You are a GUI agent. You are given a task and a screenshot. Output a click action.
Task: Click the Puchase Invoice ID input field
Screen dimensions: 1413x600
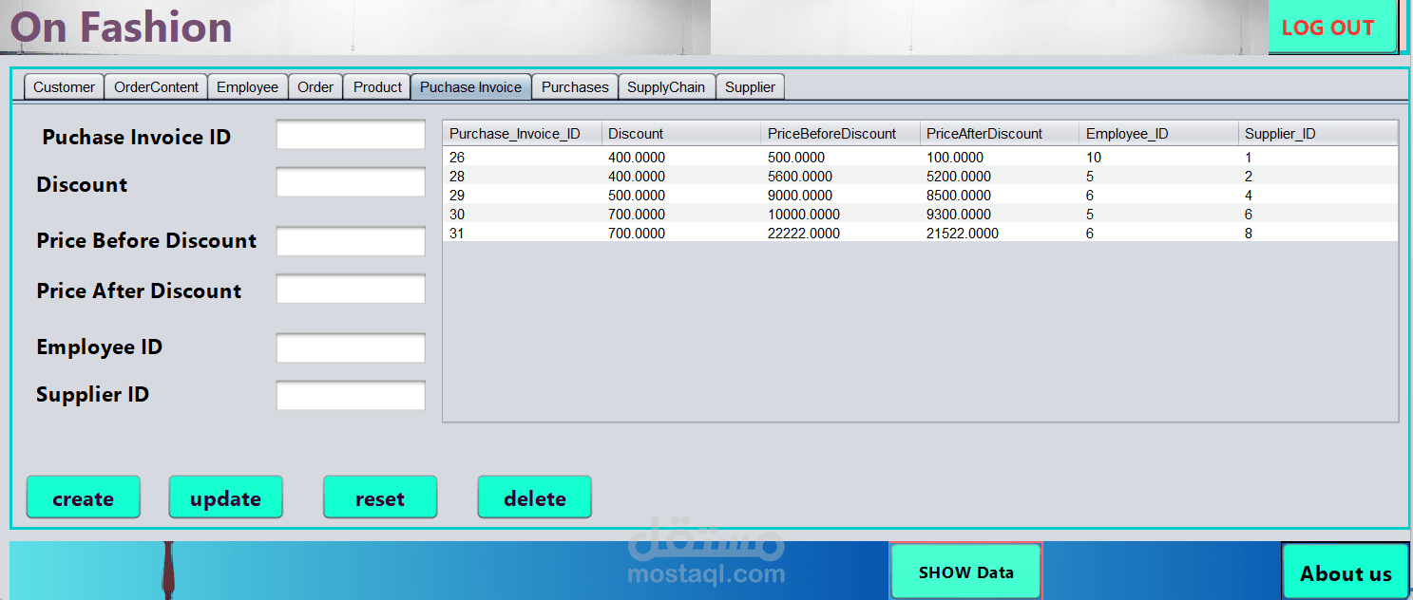pyautogui.click(x=350, y=134)
